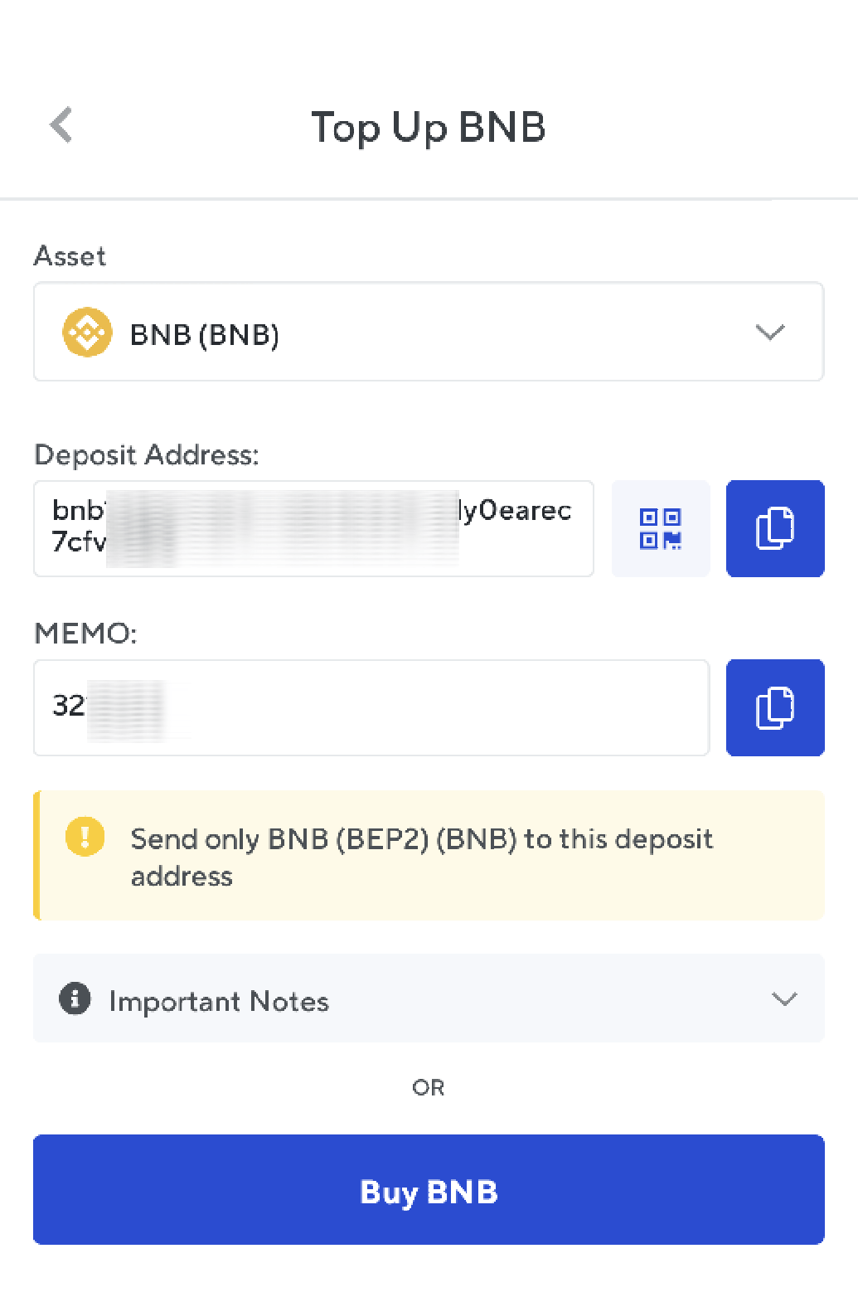Image resolution: width=858 pixels, height=1297 pixels.
Task: Tap the Buy BNB button
Action: [x=429, y=1189]
